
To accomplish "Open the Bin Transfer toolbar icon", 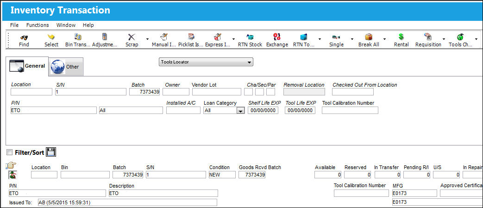I will point(78,37).
